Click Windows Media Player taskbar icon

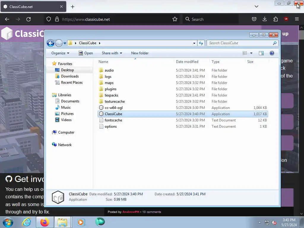(x=81, y=222)
